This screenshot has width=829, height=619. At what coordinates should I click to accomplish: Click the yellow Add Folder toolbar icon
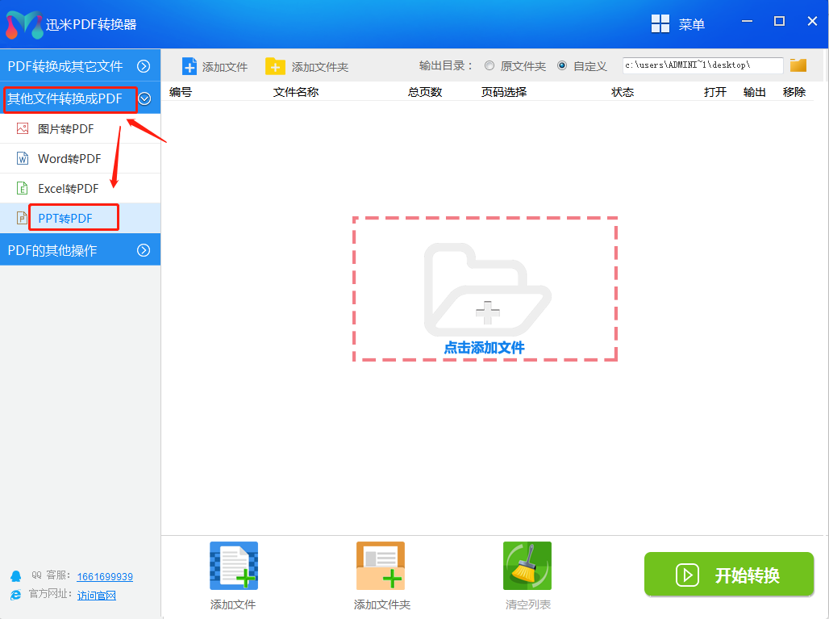point(276,66)
